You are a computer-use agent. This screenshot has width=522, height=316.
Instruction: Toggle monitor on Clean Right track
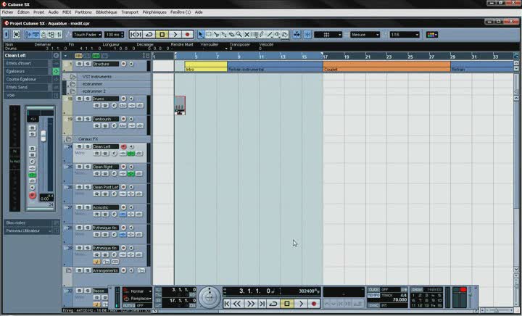[x=131, y=167]
